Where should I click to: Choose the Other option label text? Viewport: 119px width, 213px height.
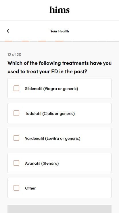click(x=30, y=188)
